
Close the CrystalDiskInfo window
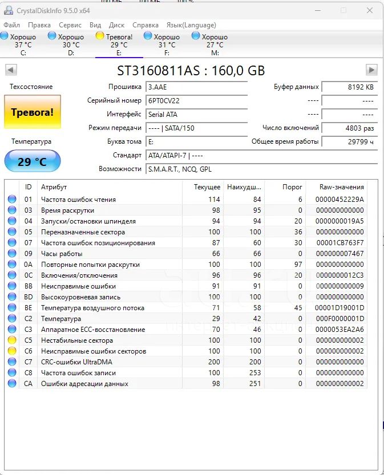370,11
